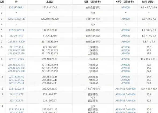Click time value 24.4 in hop 10

(x=149, y=71)
